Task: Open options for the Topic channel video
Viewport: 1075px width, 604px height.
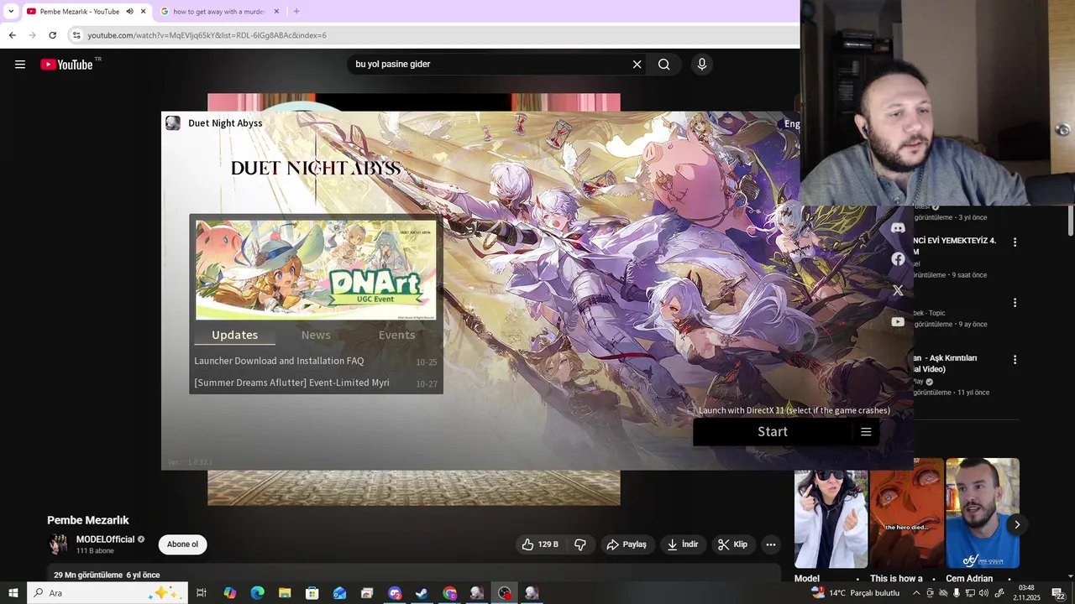Action: 1015,303
